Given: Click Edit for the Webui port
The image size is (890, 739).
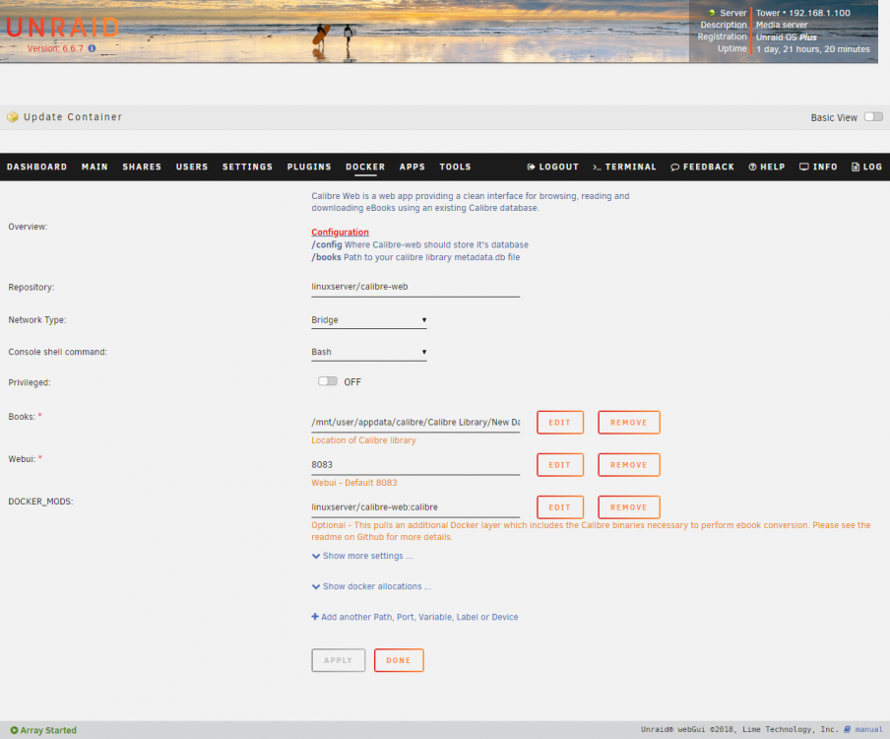Looking at the screenshot, I should click(560, 465).
